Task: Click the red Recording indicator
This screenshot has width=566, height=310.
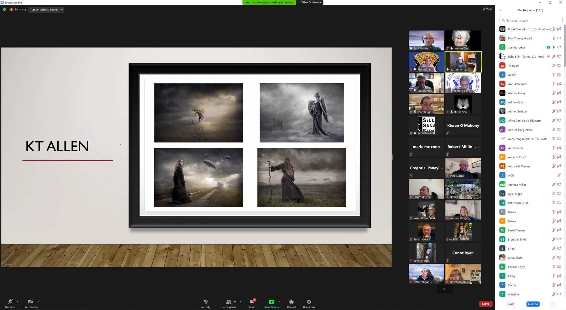Action: [18, 10]
